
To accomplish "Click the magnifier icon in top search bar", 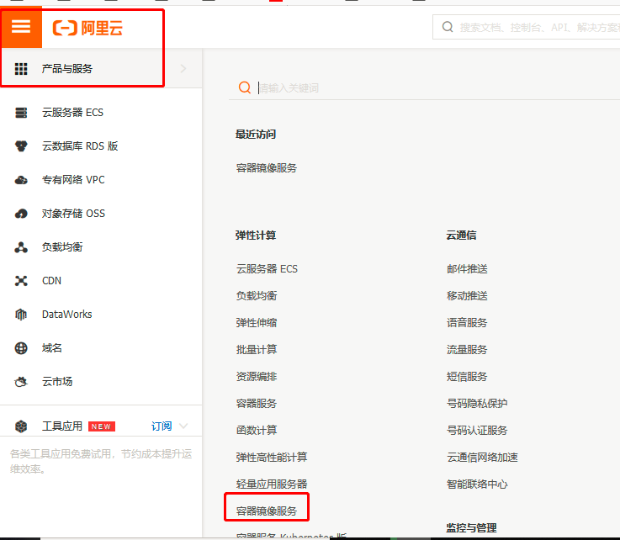I will click(x=448, y=27).
